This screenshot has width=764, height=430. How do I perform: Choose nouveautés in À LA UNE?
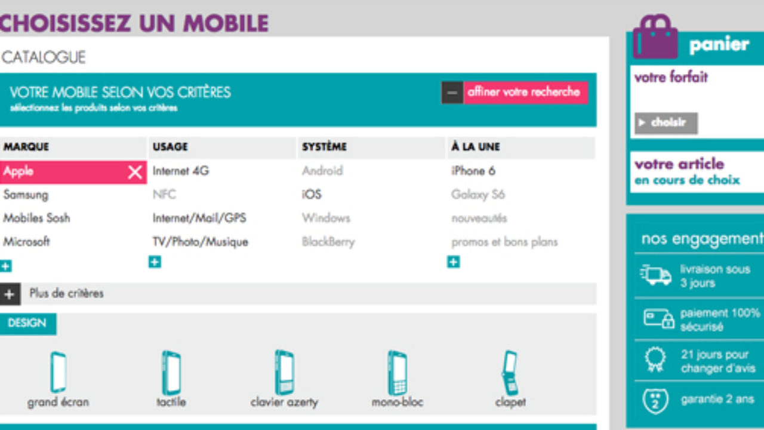[x=479, y=218]
